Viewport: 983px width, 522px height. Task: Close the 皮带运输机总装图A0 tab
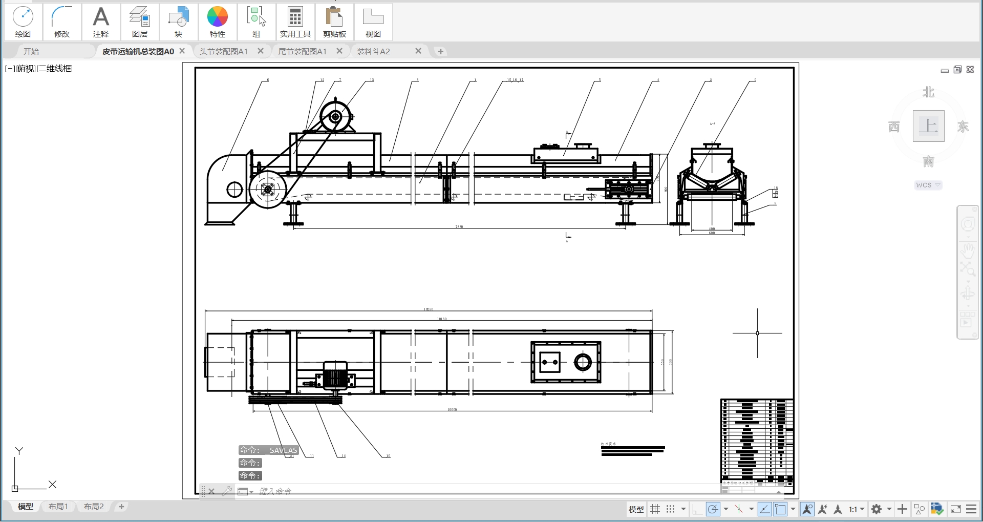pyautogui.click(x=182, y=51)
